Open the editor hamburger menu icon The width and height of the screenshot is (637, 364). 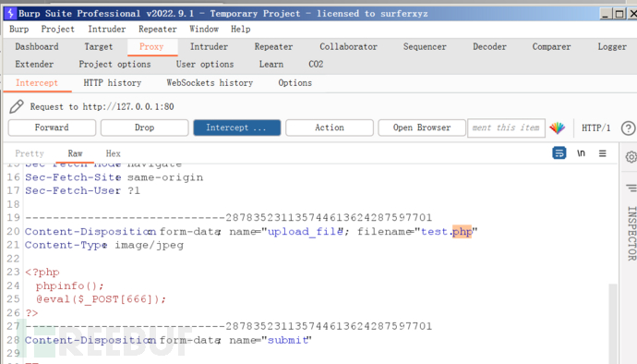(603, 153)
